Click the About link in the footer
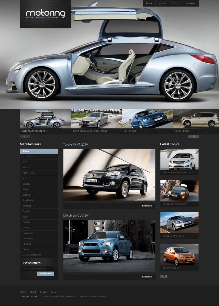 [x=33, y=292]
